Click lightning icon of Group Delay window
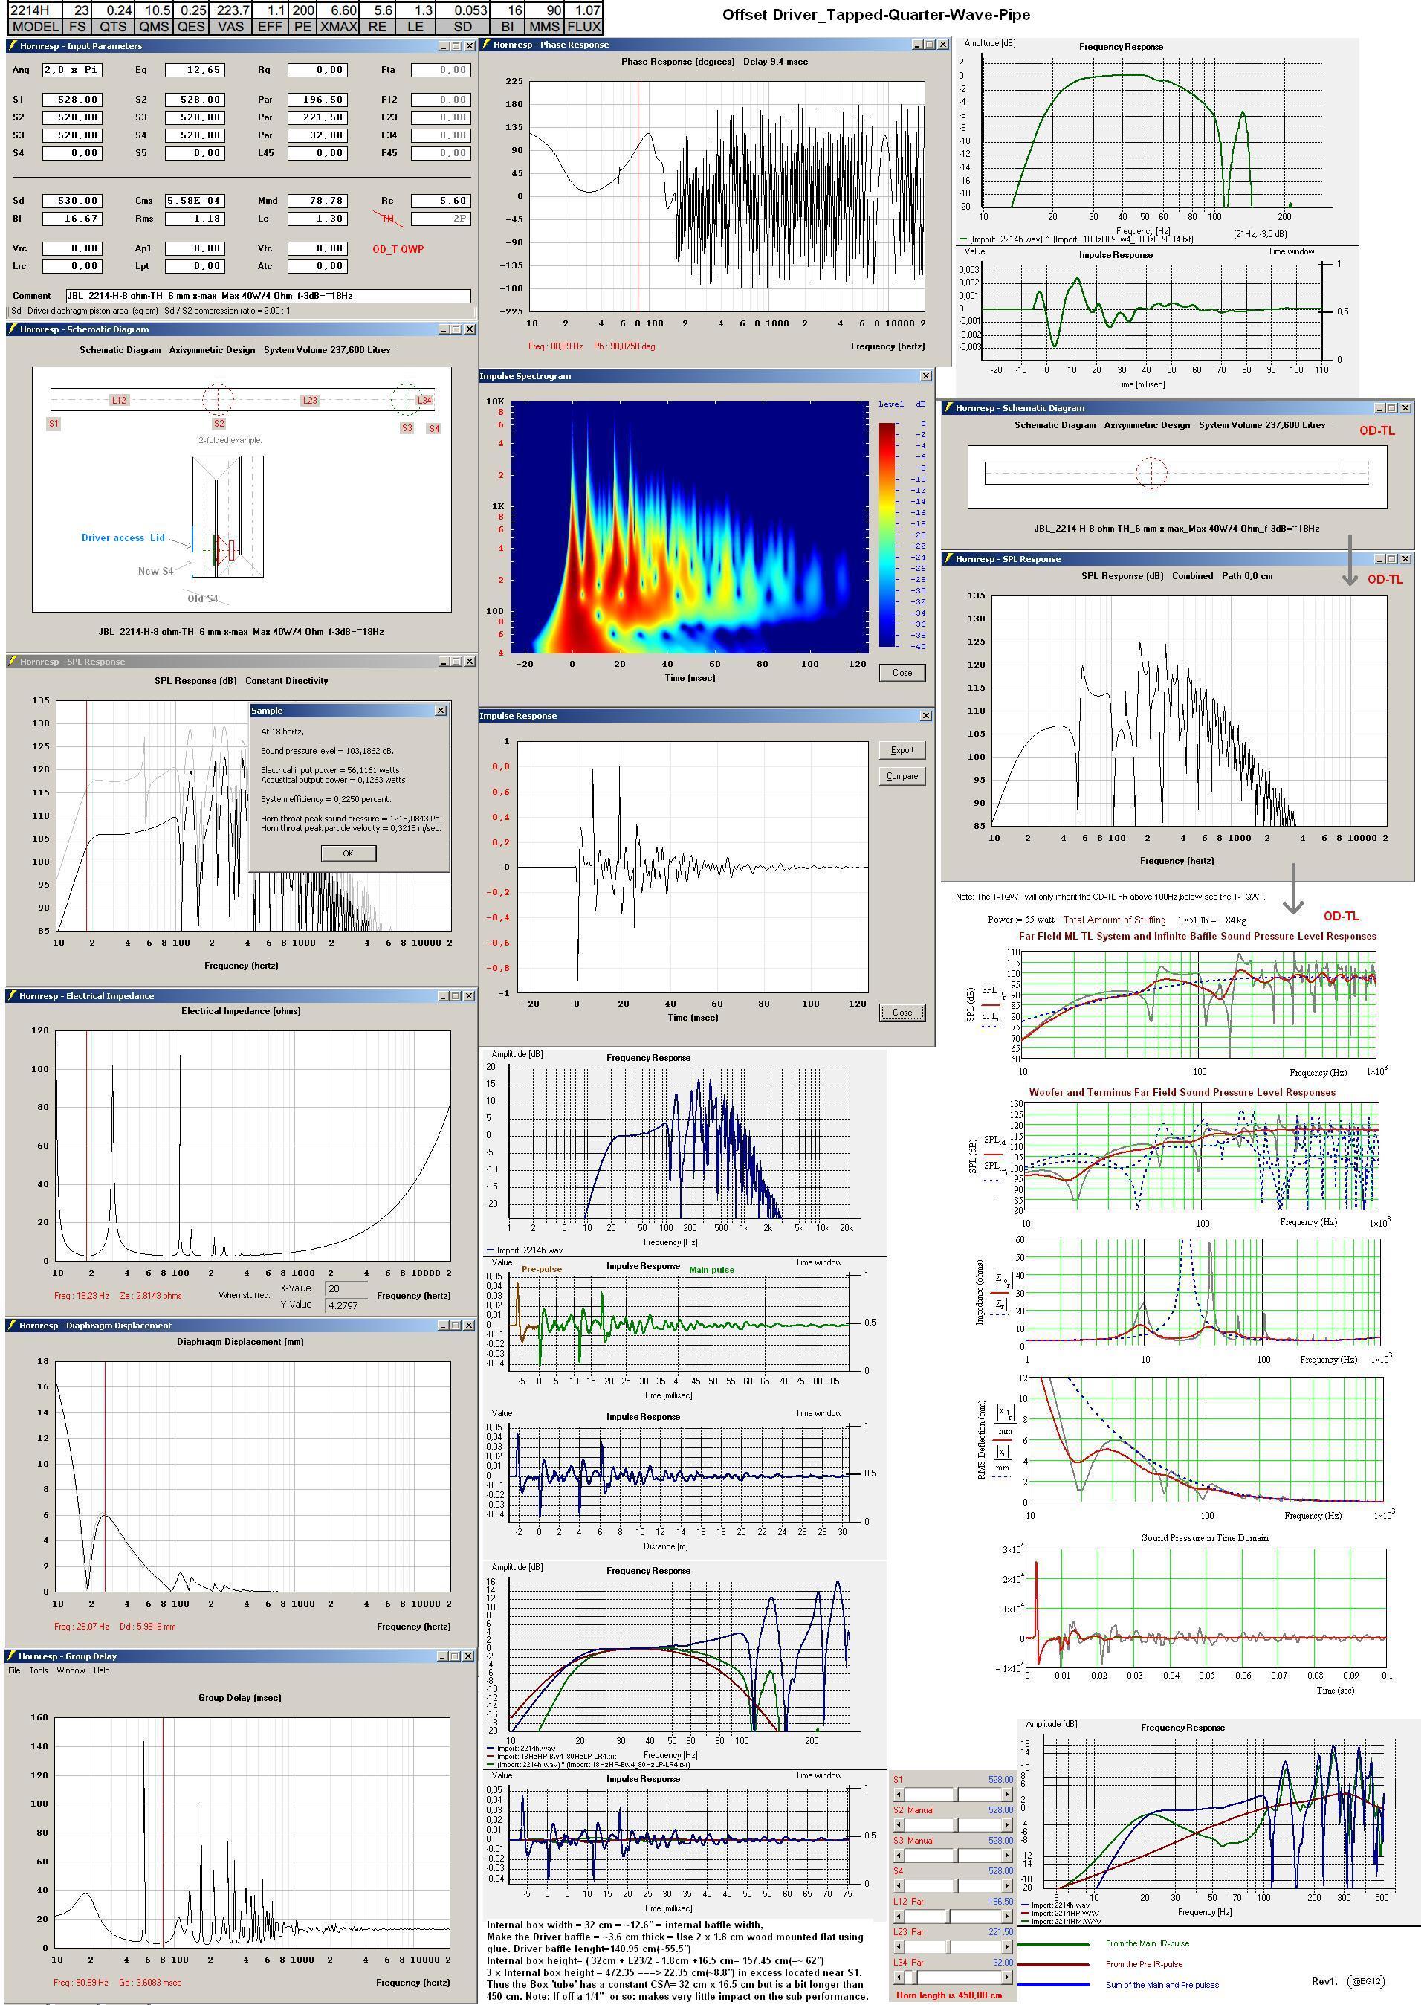 tap(11, 1655)
